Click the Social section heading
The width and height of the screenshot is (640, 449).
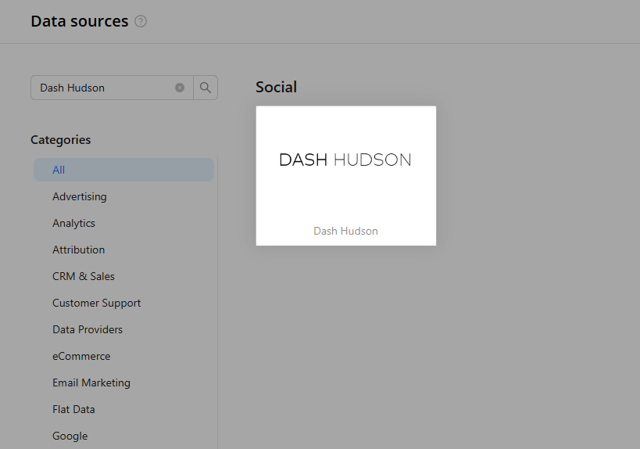coord(277,87)
